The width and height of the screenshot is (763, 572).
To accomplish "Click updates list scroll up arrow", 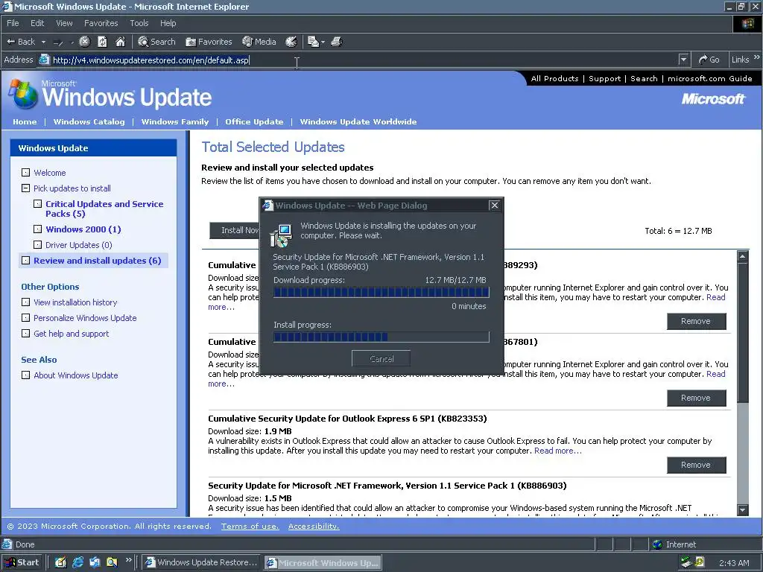I will click(743, 256).
